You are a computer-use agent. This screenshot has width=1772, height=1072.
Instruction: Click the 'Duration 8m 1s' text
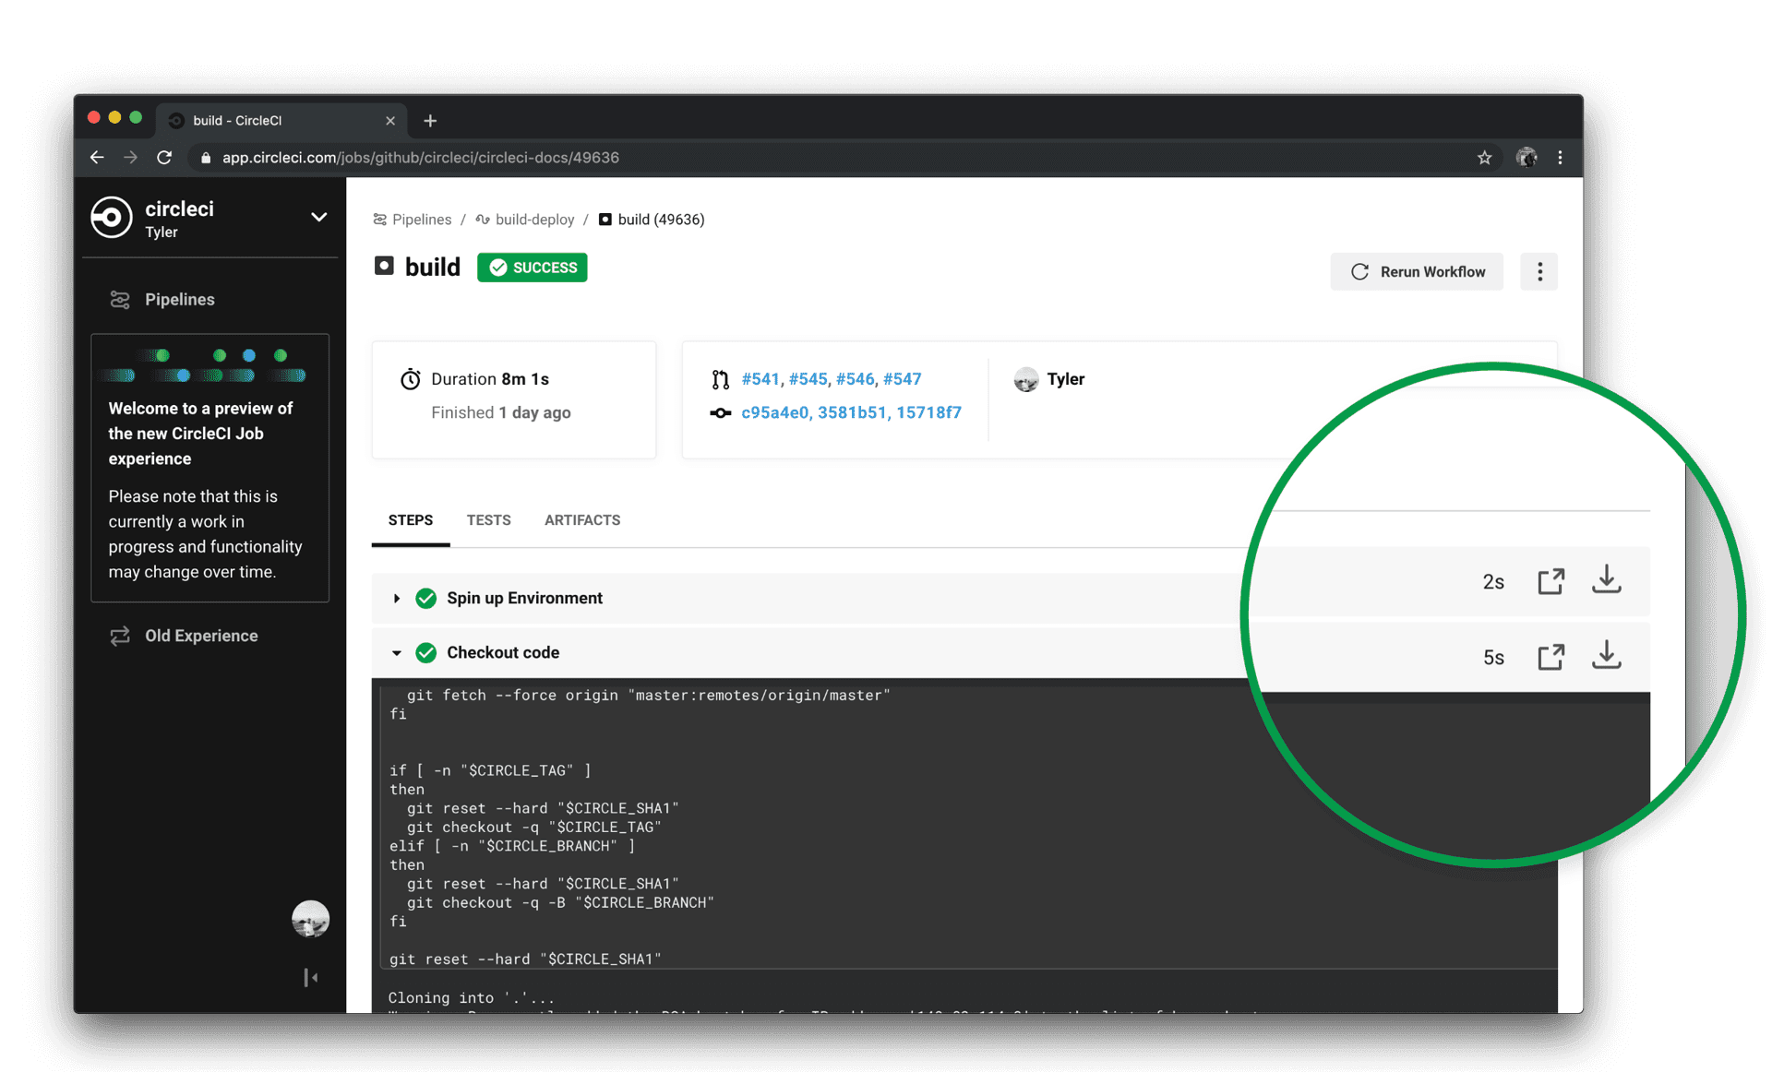(x=490, y=379)
